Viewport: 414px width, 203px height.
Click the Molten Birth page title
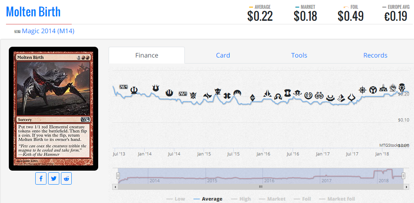[x=33, y=12]
